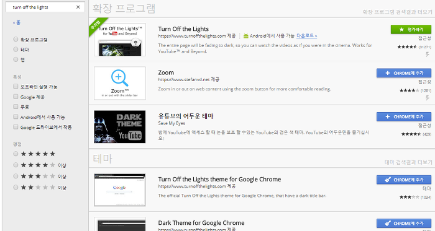Enable Google 드라이브에서 작동 checkbox
Image resolution: width=435 pixels, height=231 pixels.
tap(16, 127)
